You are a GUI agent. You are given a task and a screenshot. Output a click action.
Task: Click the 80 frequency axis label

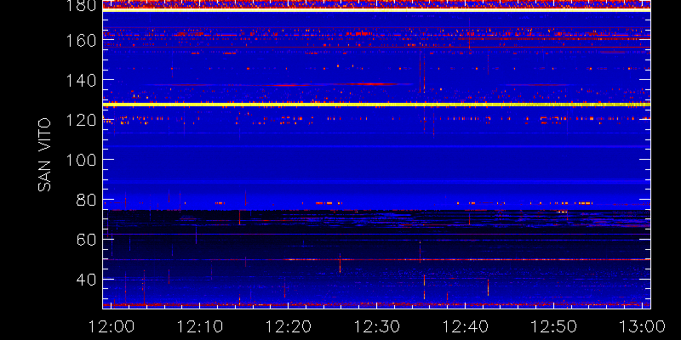86,200
